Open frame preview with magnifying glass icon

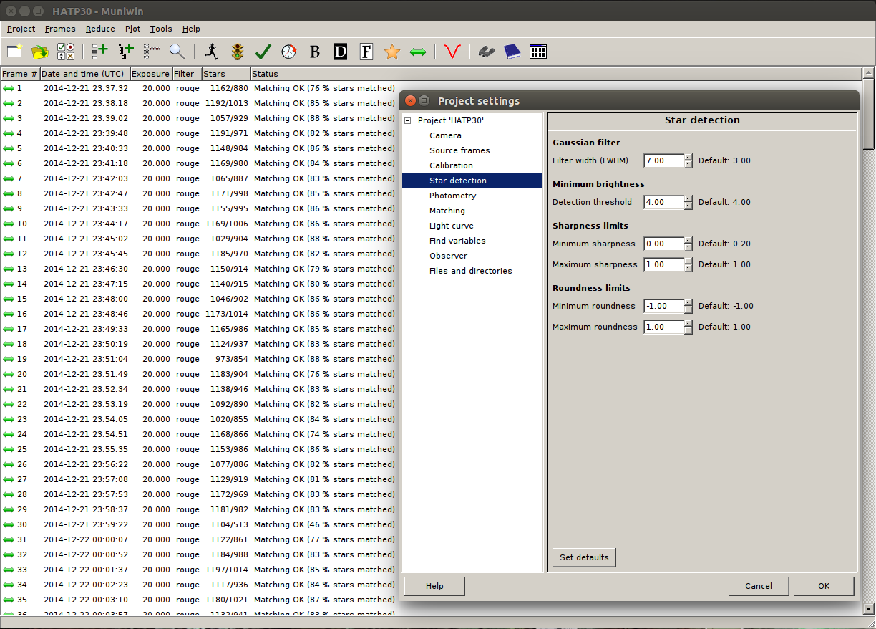coord(177,52)
